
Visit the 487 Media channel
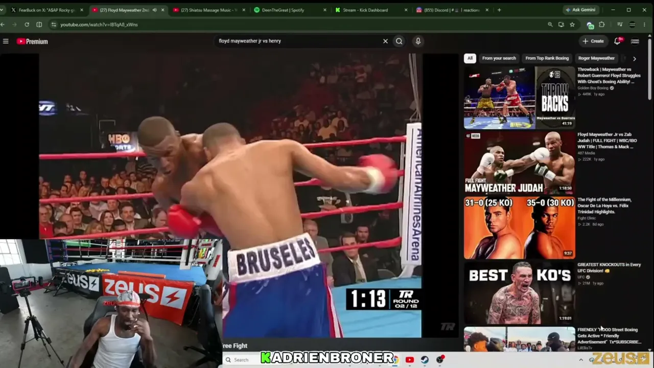coord(587,153)
